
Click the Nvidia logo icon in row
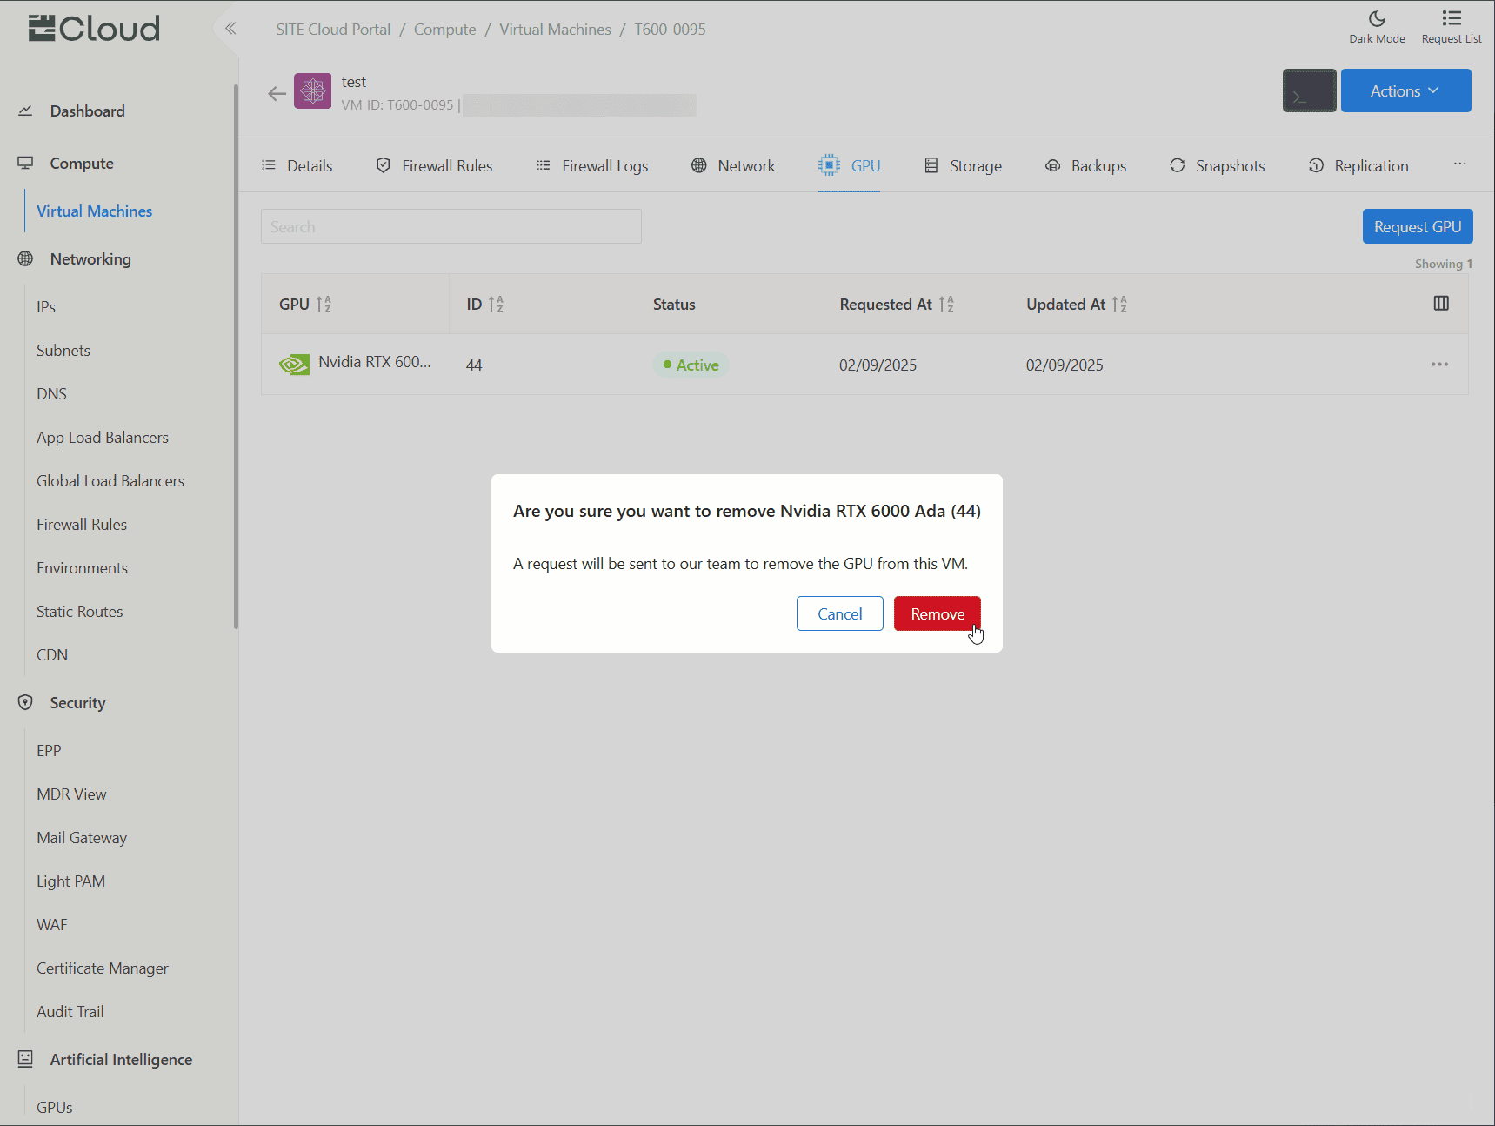coord(294,365)
